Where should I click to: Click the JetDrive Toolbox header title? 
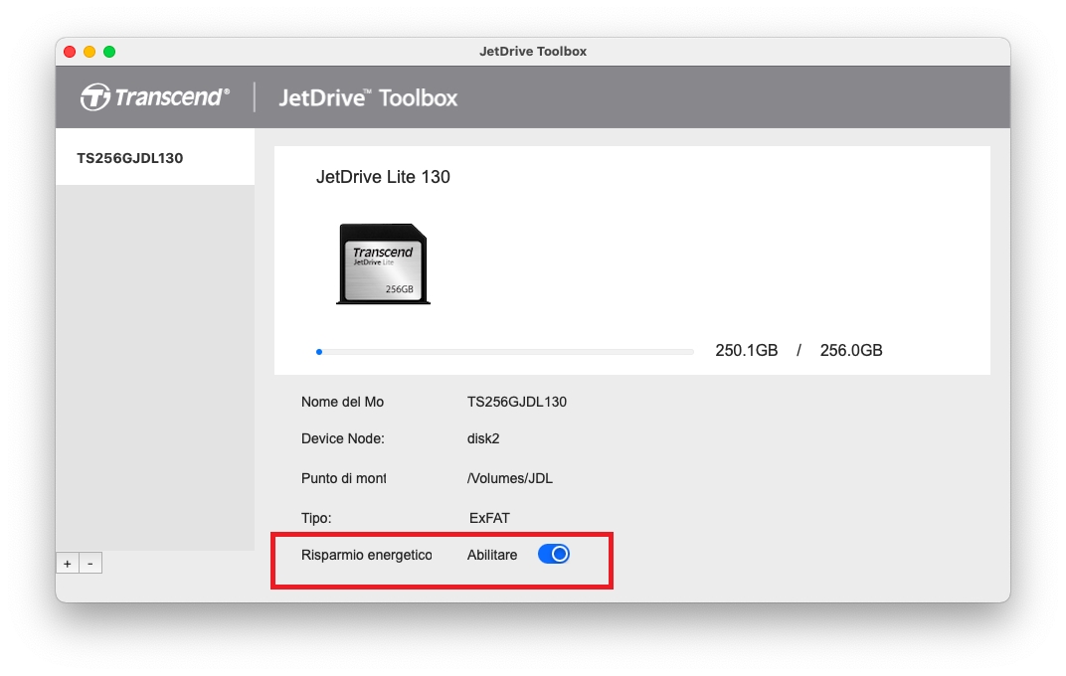click(369, 97)
